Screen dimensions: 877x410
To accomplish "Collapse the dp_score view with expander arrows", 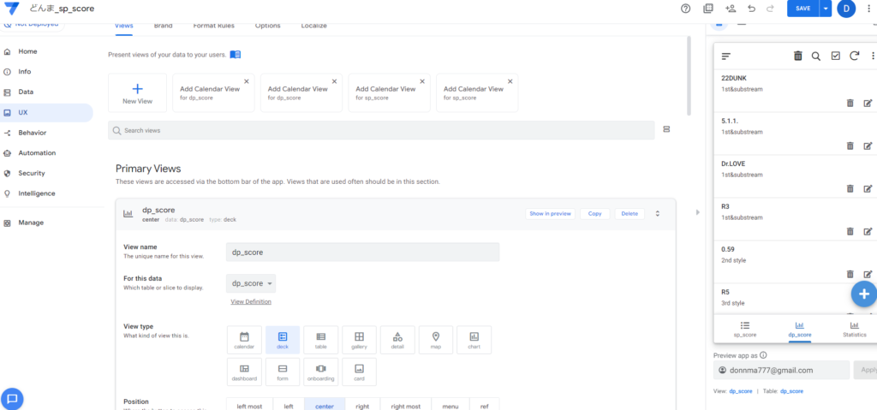I will pyautogui.click(x=658, y=214).
